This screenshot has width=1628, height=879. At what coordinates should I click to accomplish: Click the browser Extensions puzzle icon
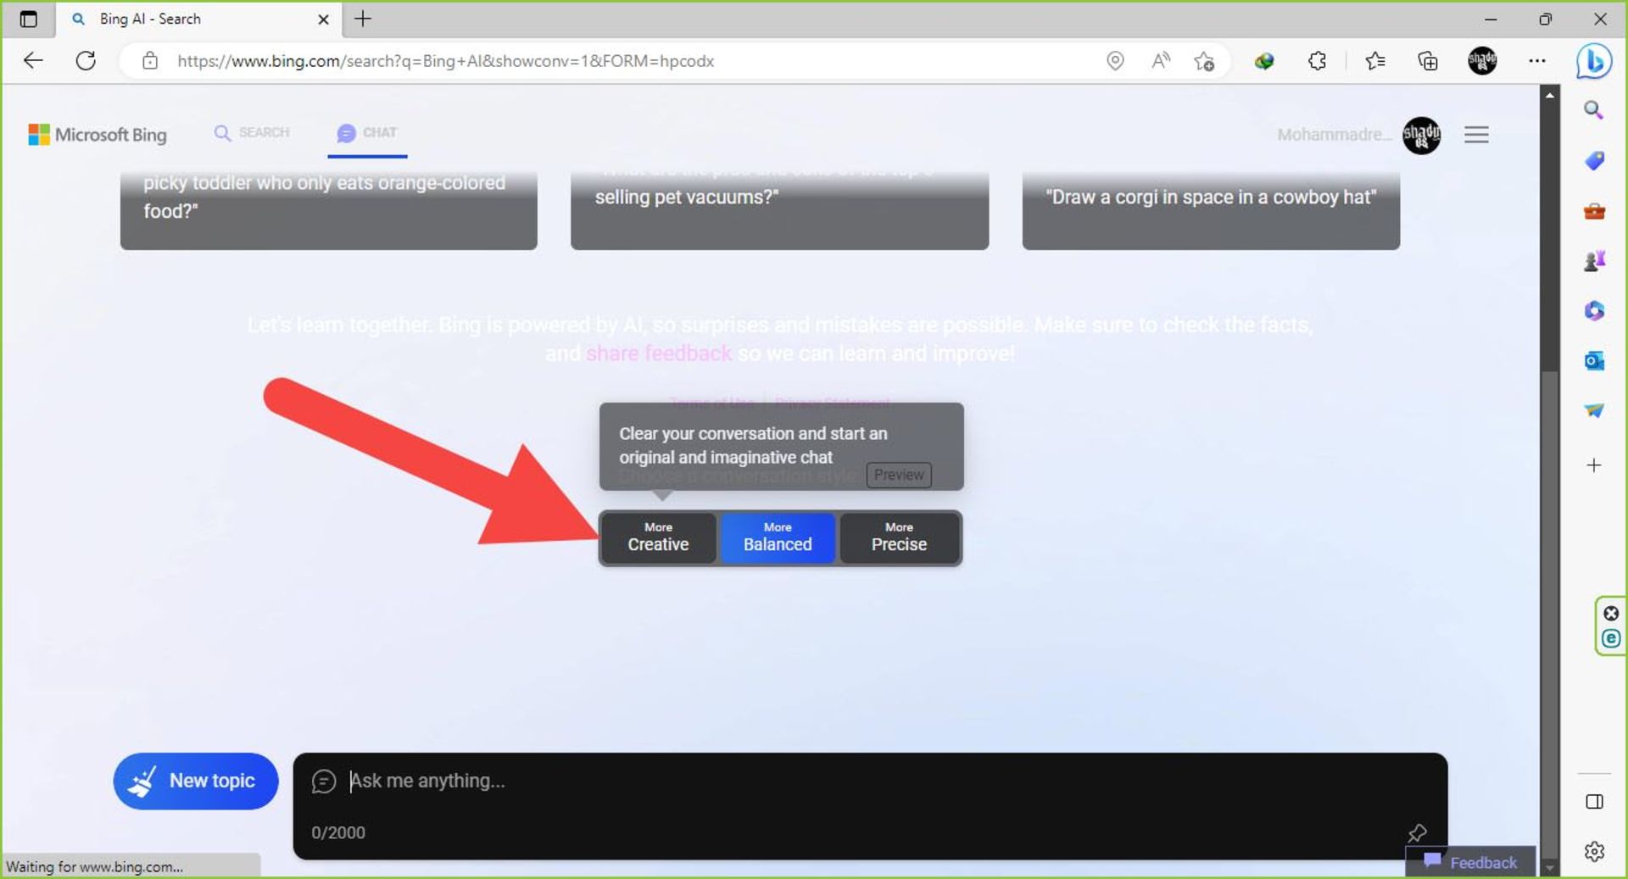pos(1317,61)
